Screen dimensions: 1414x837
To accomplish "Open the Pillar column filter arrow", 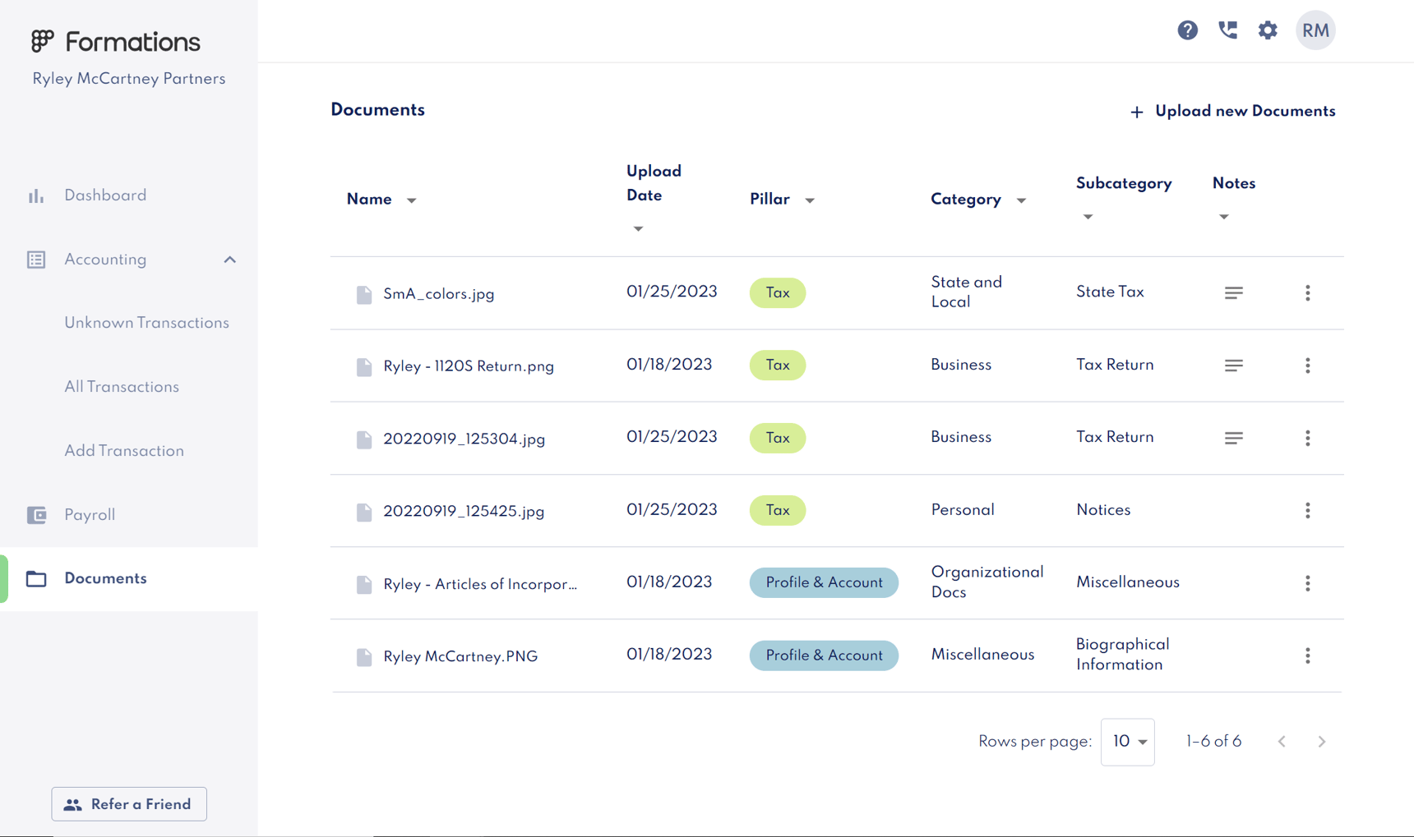I will coord(810,200).
